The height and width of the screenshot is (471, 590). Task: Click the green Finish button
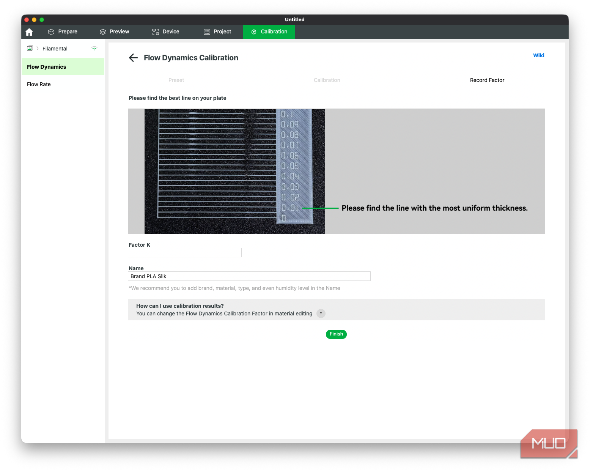coord(336,334)
